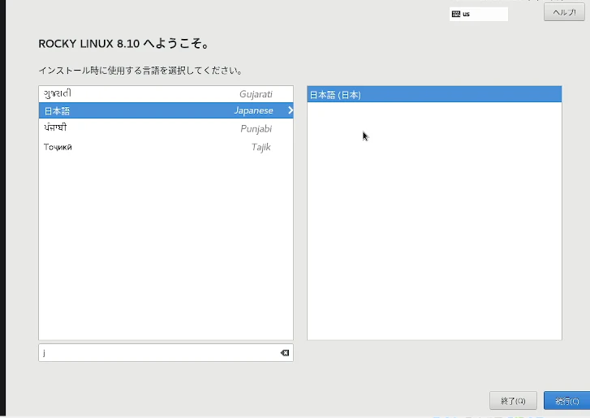This screenshot has width=590, height=418.
Task: Click the arrow chevron on the Japanese row
Action: (x=290, y=110)
